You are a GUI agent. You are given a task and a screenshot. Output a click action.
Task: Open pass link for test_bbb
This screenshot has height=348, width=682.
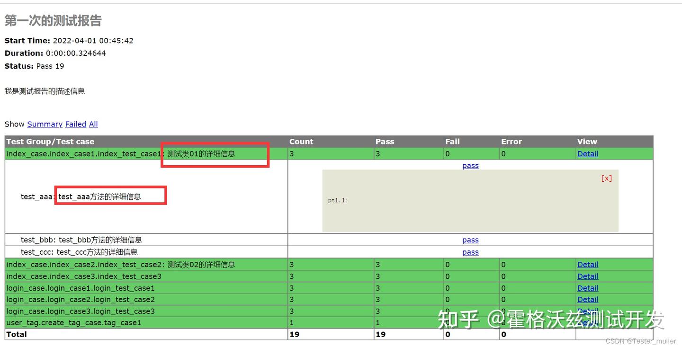click(x=470, y=240)
